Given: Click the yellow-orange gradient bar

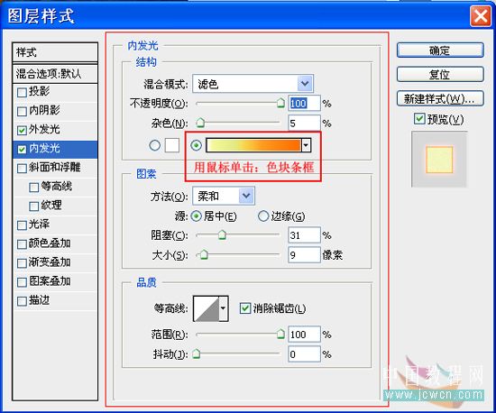Looking at the screenshot, I should click(253, 145).
